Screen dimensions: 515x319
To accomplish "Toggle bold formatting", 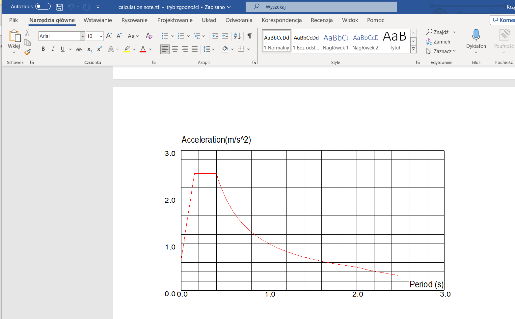I will tap(43, 49).
